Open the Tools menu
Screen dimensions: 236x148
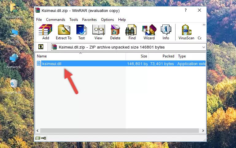coord(74,20)
